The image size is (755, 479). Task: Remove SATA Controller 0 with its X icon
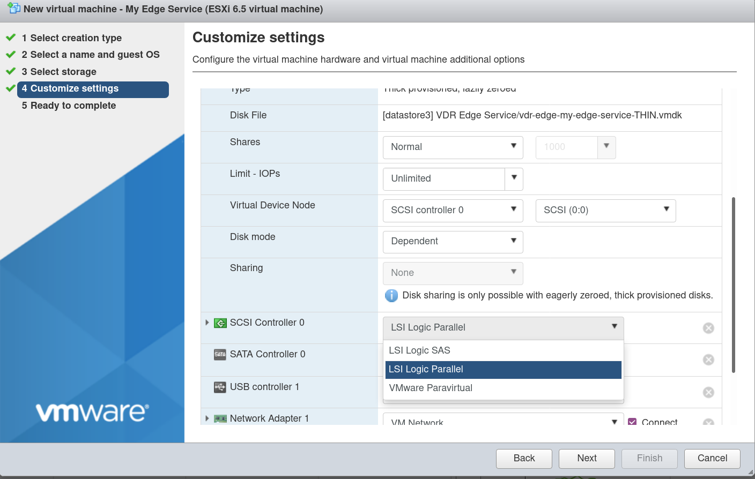point(708,360)
